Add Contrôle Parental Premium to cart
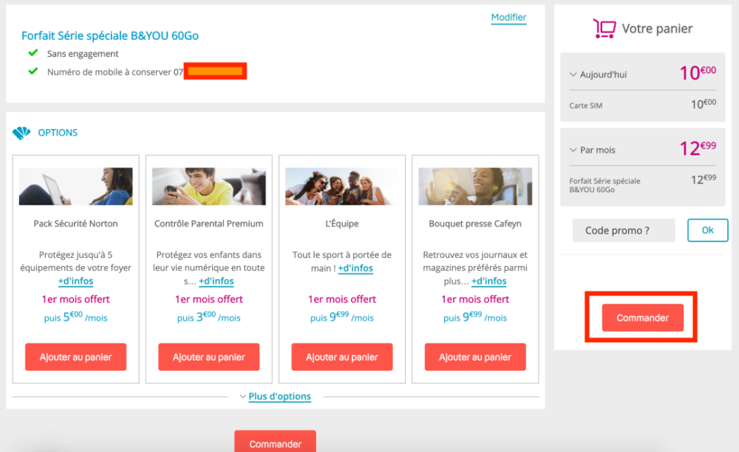Image resolution: width=739 pixels, height=452 pixels. point(209,357)
